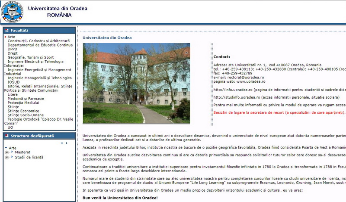
Task: Collapse the Arte tree node triangle
Action: (6, 148)
